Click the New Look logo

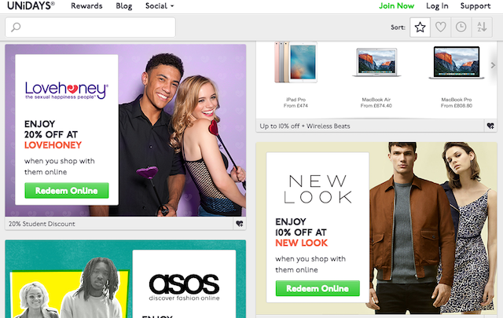tap(318, 189)
